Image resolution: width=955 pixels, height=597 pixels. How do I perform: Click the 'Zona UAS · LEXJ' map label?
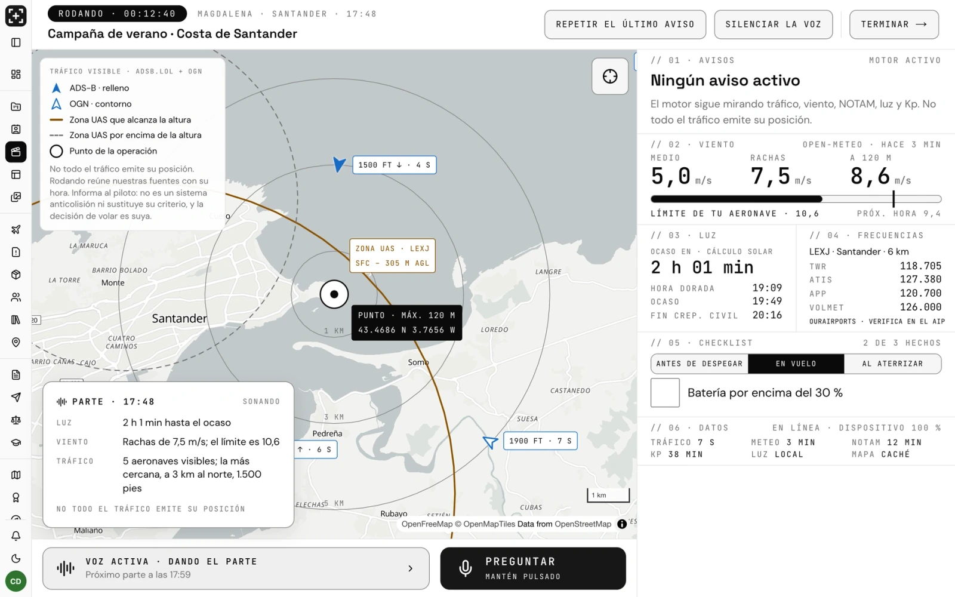pyautogui.click(x=392, y=256)
